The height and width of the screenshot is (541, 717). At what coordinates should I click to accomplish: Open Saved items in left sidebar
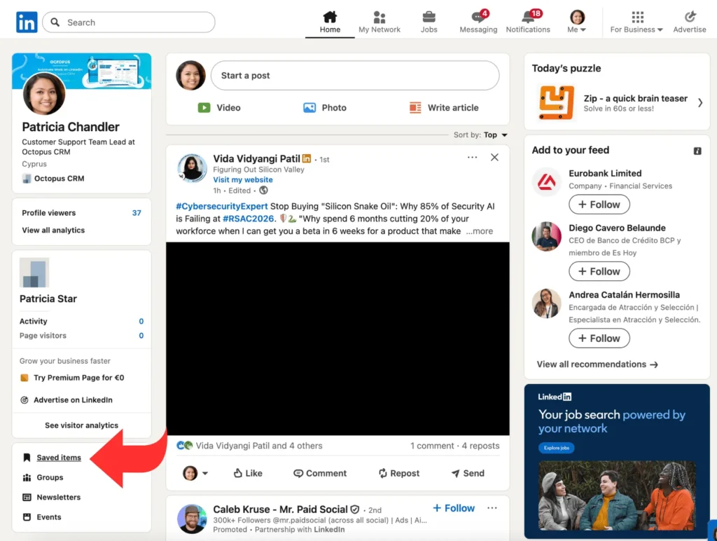pos(59,458)
